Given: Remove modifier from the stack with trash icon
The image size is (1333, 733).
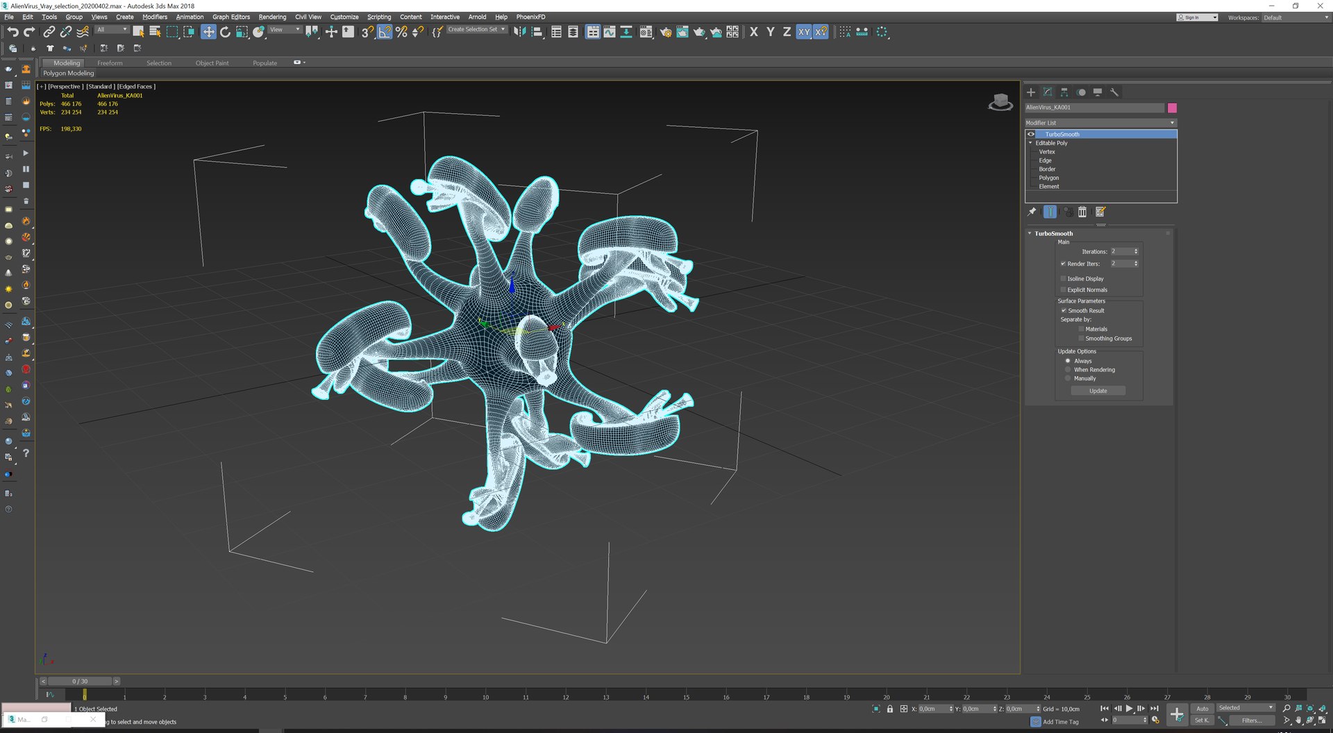Looking at the screenshot, I should pyautogui.click(x=1082, y=212).
